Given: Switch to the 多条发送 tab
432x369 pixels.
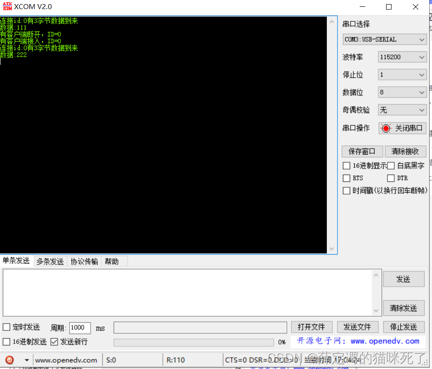Looking at the screenshot, I should click(50, 261).
